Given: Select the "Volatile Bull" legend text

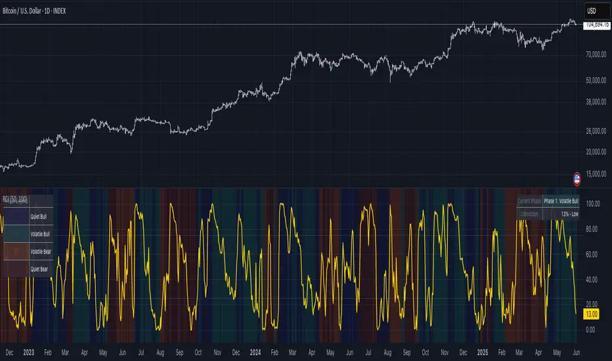Looking at the screenshot, I should tap(40, 234).
